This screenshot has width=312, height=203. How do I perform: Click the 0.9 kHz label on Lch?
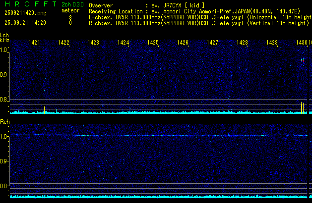pyautogui.click(x=4, y=75)
